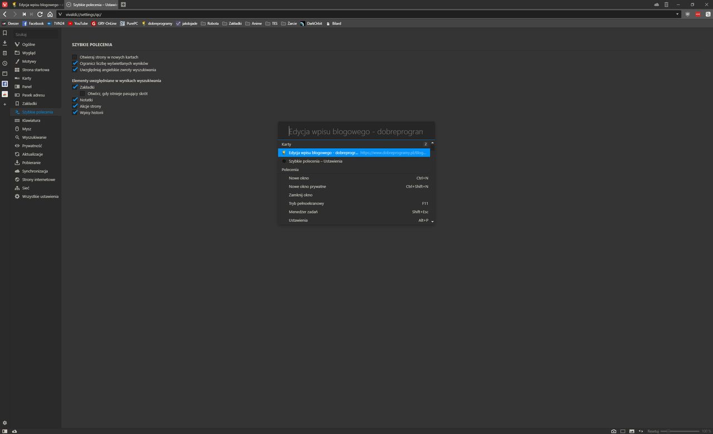Open the Anime bookmarks folder
The image size is (713, 434).
coord(253,23)
